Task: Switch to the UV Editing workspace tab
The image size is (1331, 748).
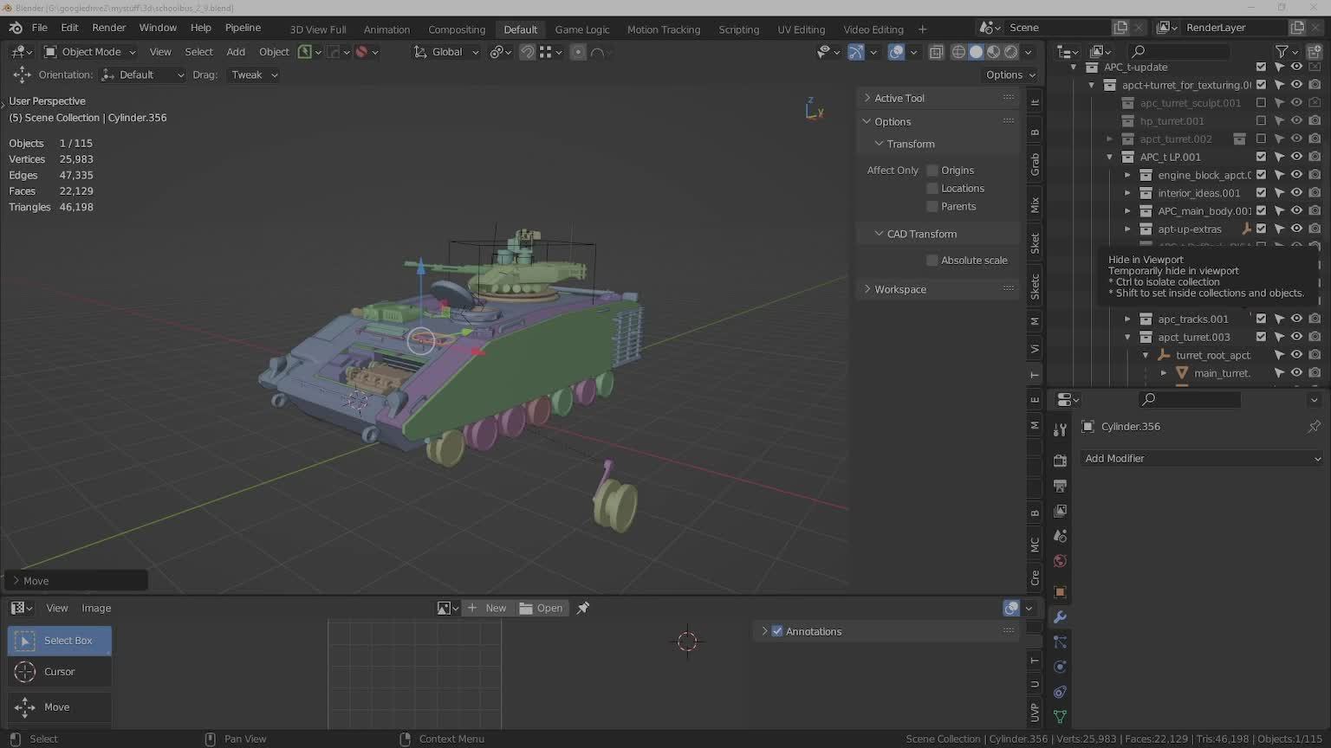Action: 801,29
